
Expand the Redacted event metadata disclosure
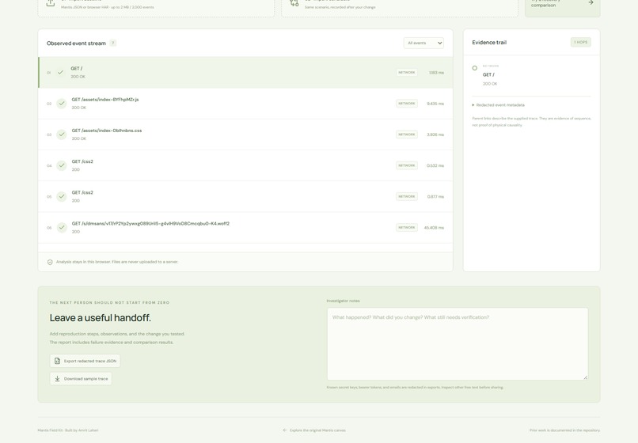(x=499, y=105)
